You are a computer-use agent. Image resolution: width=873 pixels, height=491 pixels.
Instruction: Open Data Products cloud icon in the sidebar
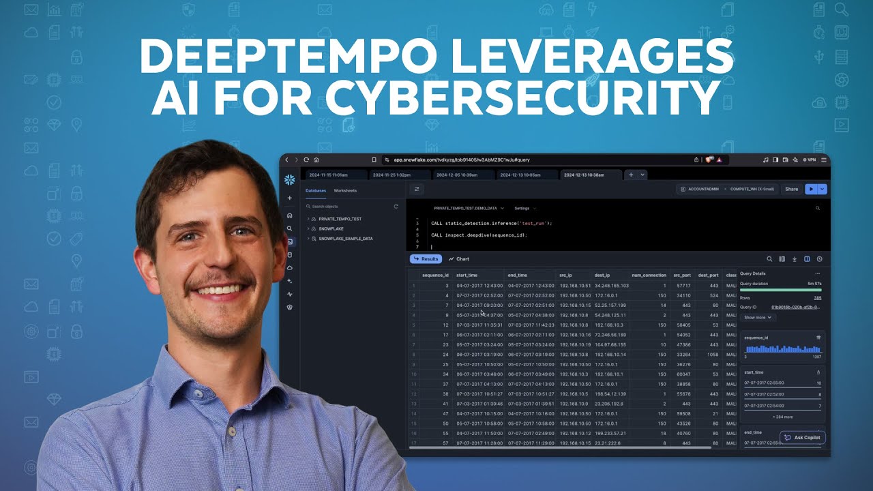click(x=290, y=268)
